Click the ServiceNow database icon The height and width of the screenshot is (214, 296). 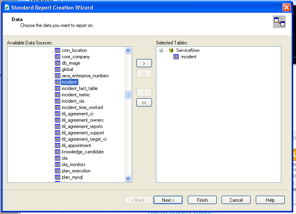tap(171, 50)
